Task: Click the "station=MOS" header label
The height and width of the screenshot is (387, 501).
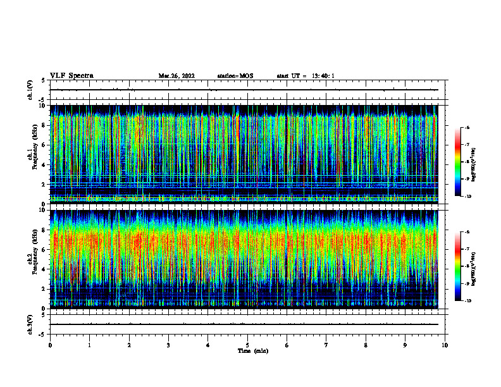Action: coord(235,76)
